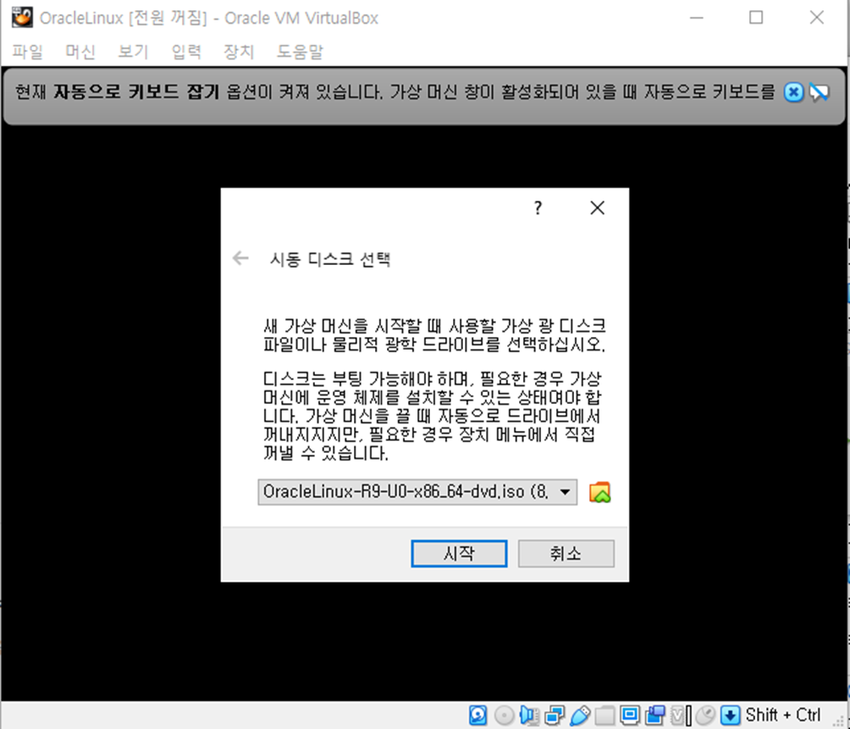This screenshot has width=850, height=729.
Task: Browse for a virtual optical disk file
Action: [599, 492]
